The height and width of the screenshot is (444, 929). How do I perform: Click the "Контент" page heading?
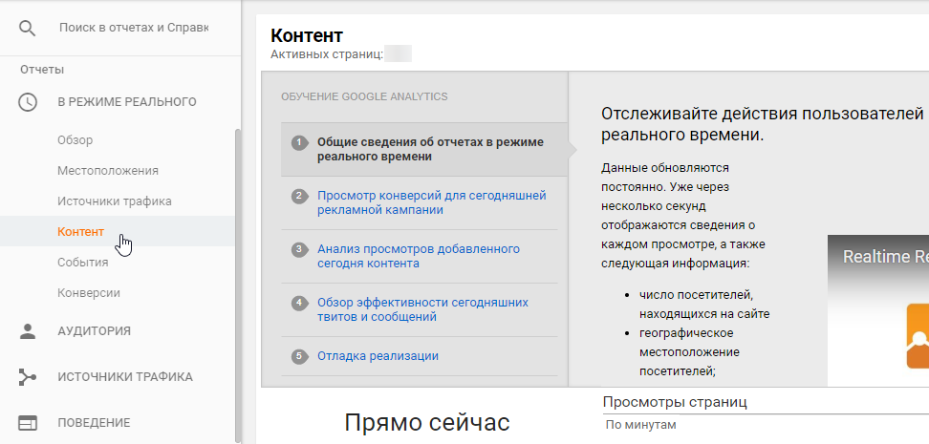306,35
